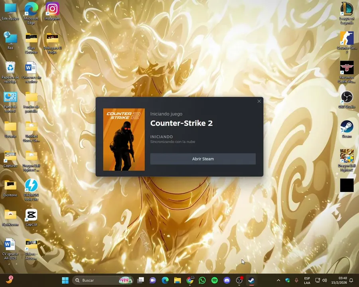Viewport: 359px width, 287px height.
Task: Select the Capturas shortcut folder
Action: pos(10,159)
